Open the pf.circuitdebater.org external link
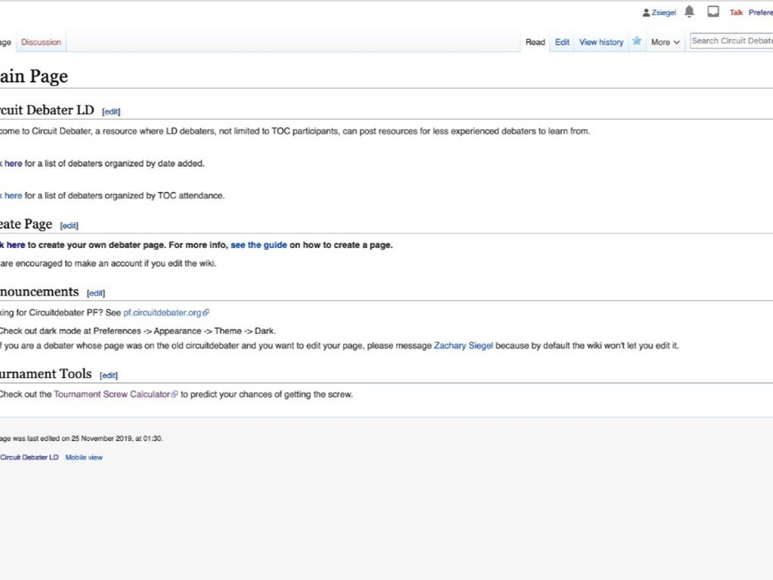This screenshot has width=773, height=580. coord(166,313)
